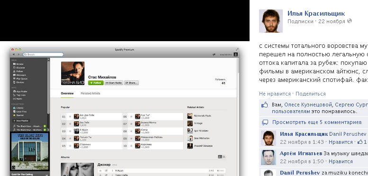The width and height of the screenshot is (368, 176).
Task: Open Raimonds Pauls related artist
Action: (199, 116)
